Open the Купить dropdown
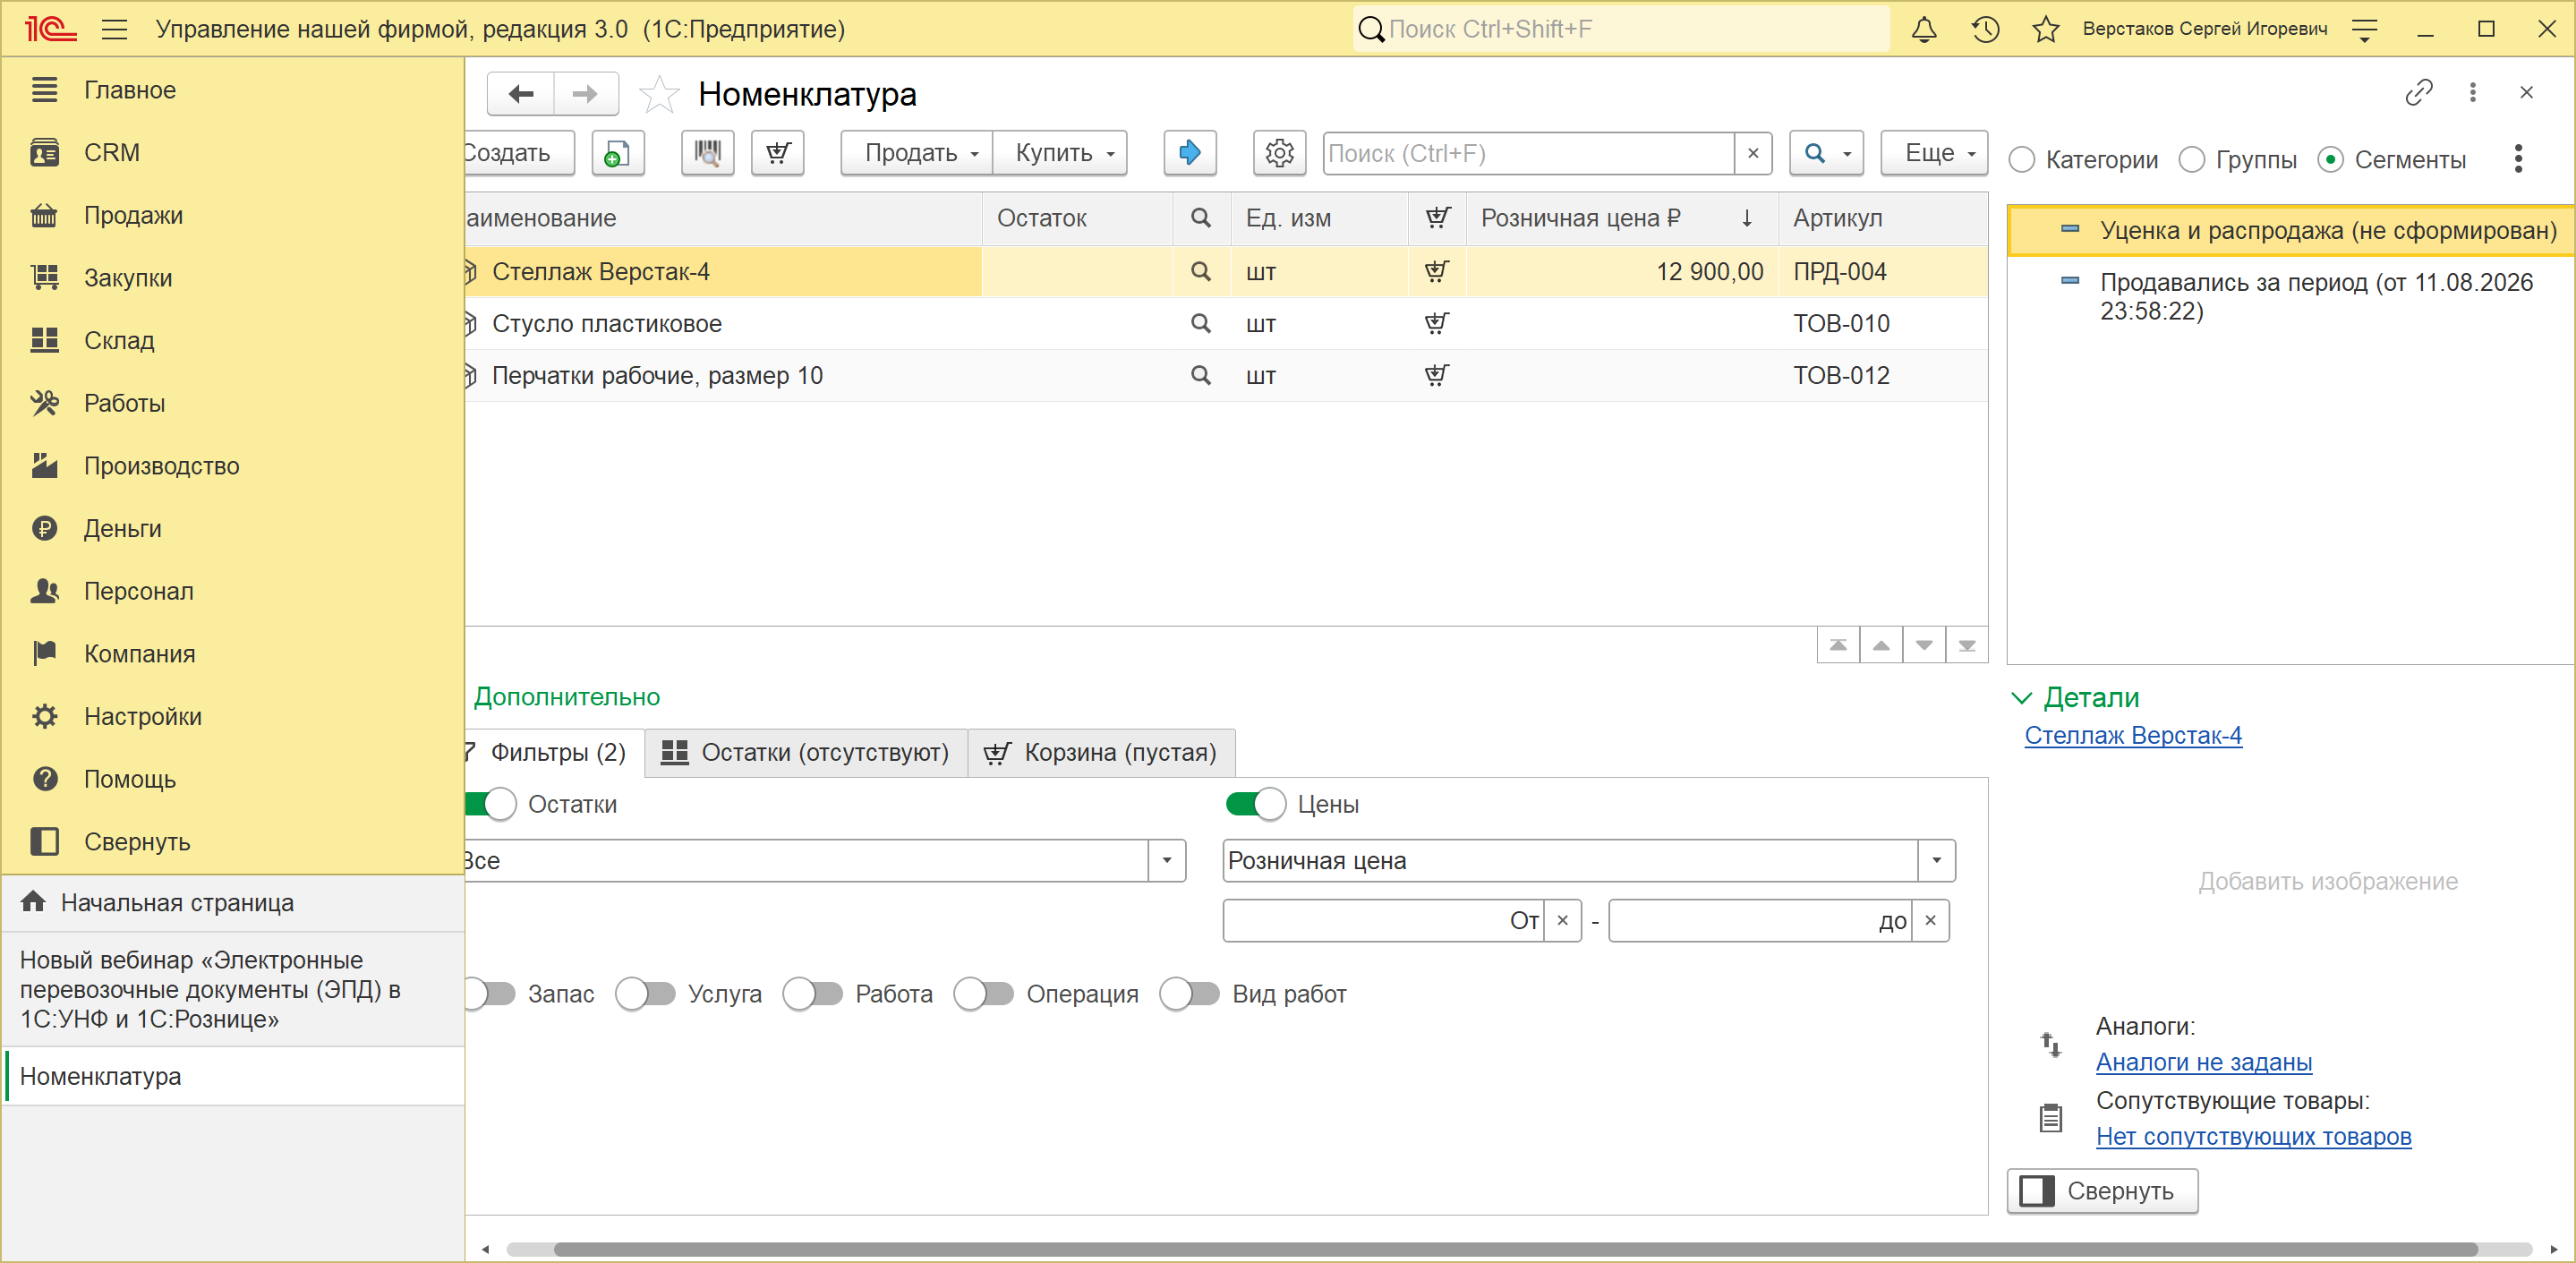 [1060, 153]
